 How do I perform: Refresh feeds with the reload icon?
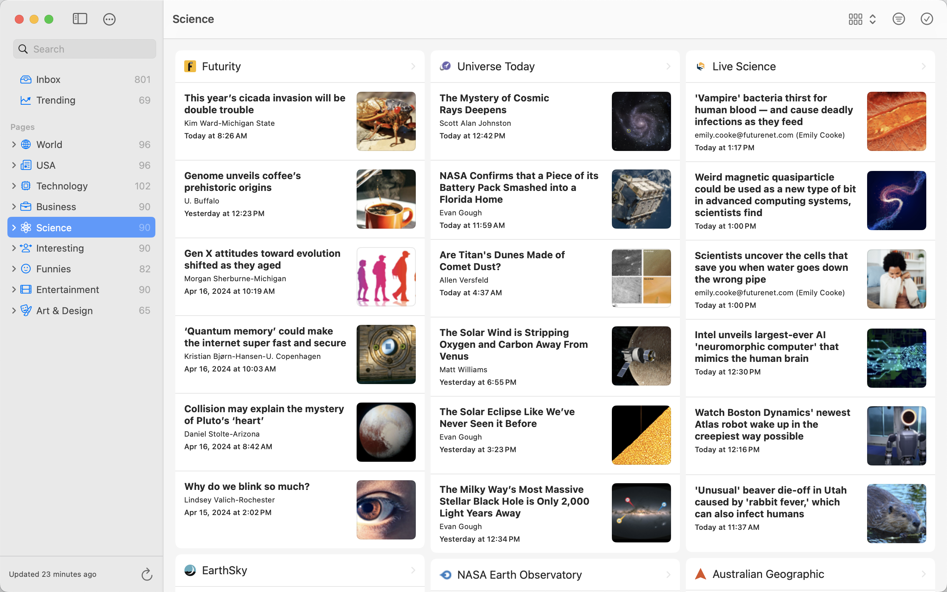(x=147, y=574)
